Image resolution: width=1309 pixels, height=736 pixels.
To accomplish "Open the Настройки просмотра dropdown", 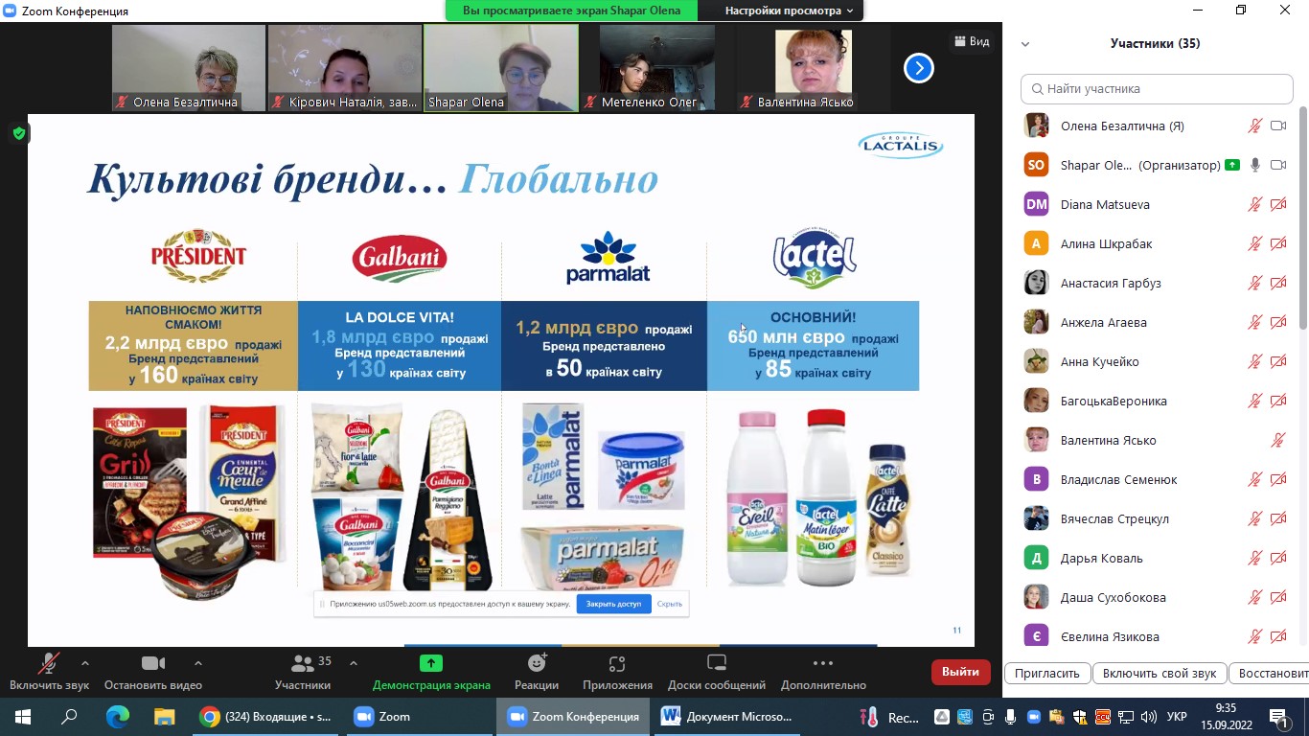I will click(789, 11).
